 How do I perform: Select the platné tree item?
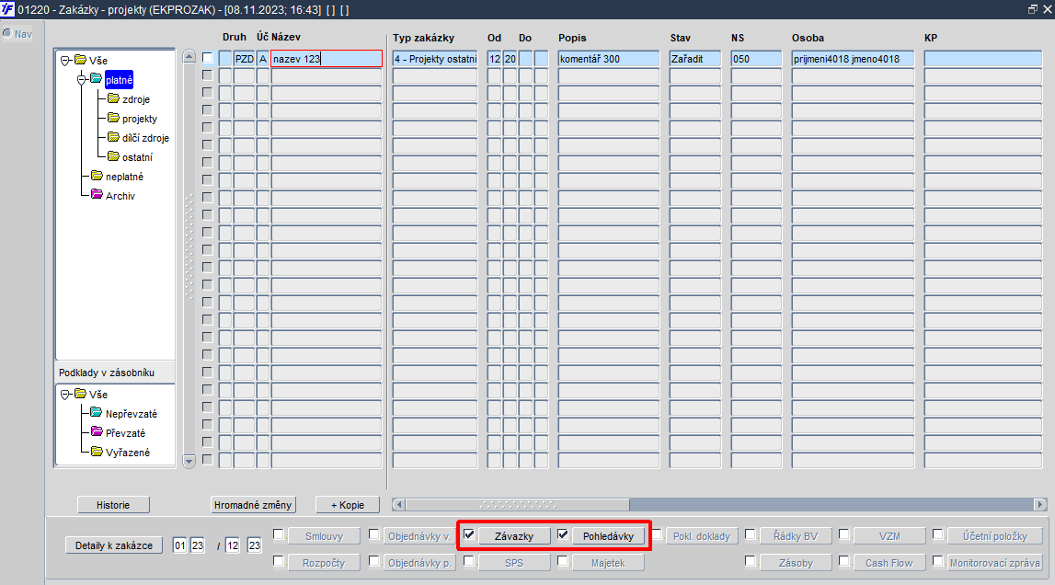[x=119, y=80]
